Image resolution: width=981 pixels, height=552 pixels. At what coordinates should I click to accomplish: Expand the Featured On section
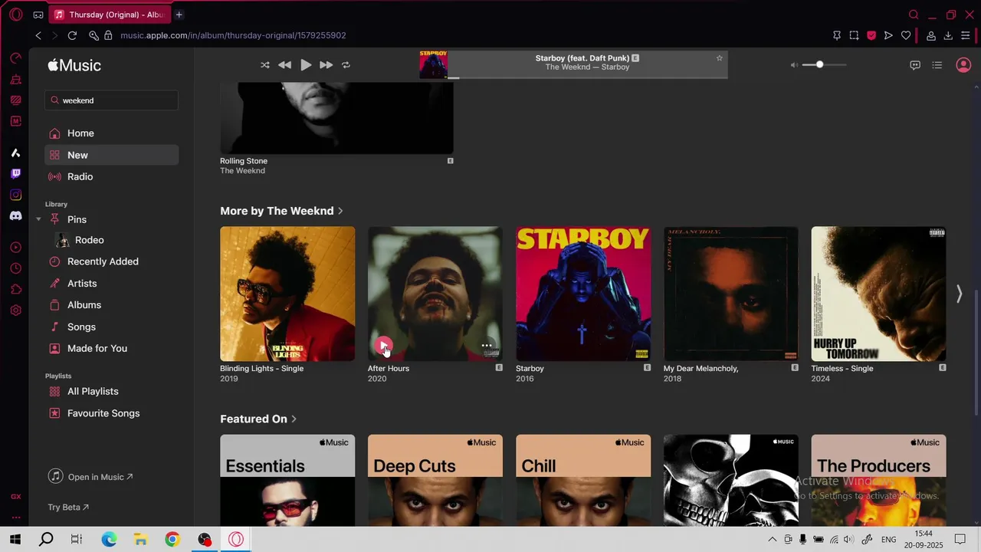[x=258, y=419]
